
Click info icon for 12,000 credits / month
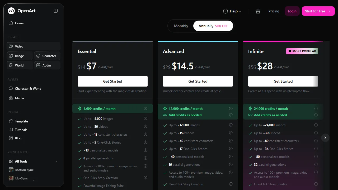pos(231,108)
